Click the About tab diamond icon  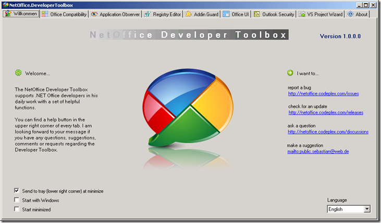pos(350,14)
